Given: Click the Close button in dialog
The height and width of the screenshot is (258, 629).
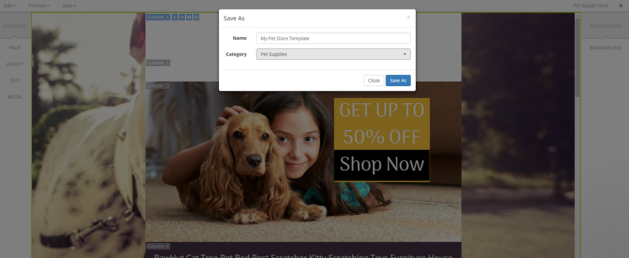Looking at the screenshot, I should click(374, 81).
